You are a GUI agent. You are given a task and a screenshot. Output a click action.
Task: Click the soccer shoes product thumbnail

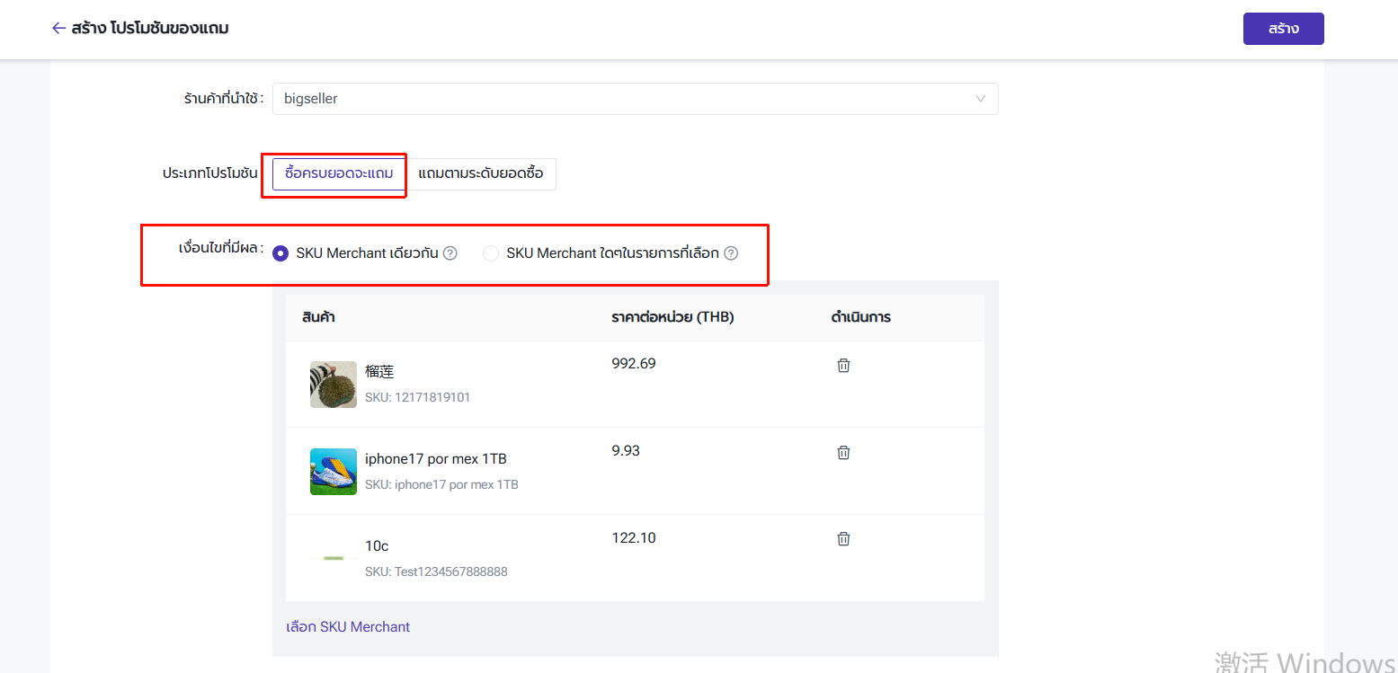[334, 472]
